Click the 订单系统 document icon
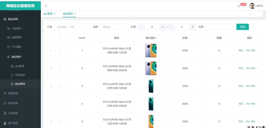266x128 pixels. (5, 113)
